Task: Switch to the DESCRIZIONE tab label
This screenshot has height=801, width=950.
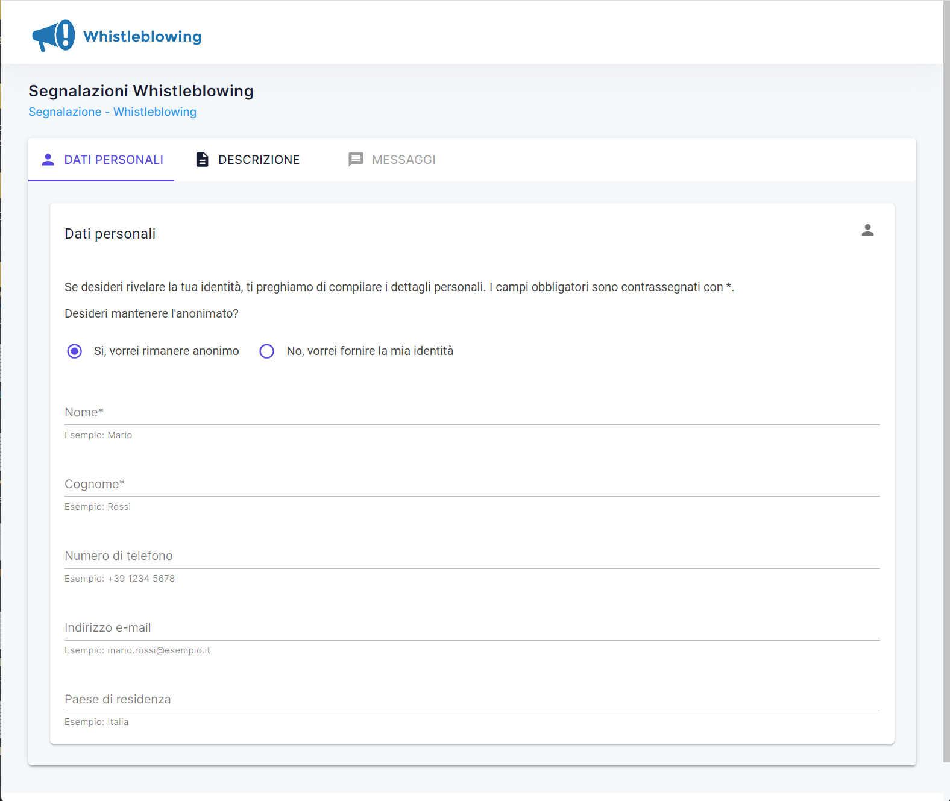Action: click(x=259, y=160)
